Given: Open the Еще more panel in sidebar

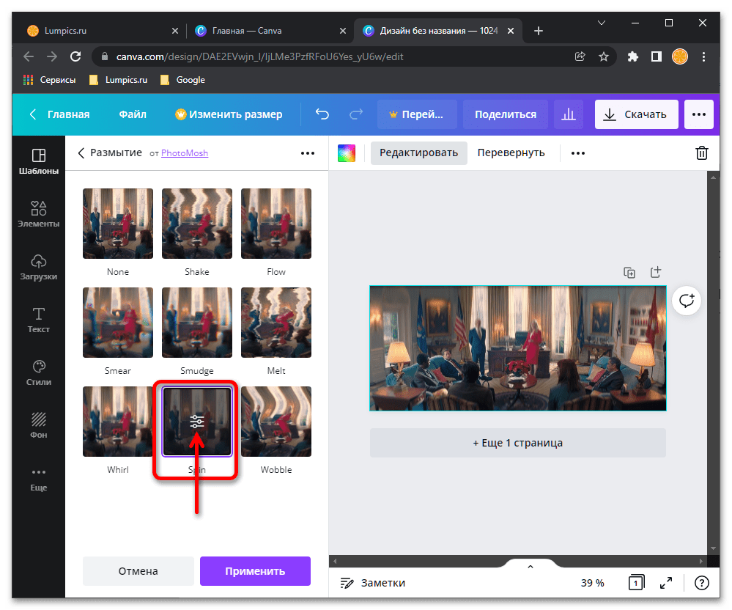Looking at the screenshot, I should tap(38, 479).
